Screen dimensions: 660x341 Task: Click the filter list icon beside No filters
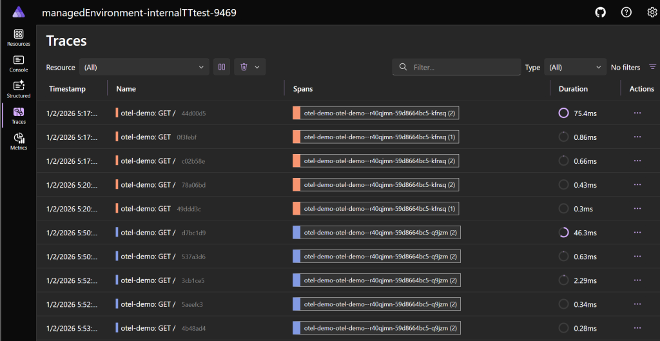click(652, 67)
